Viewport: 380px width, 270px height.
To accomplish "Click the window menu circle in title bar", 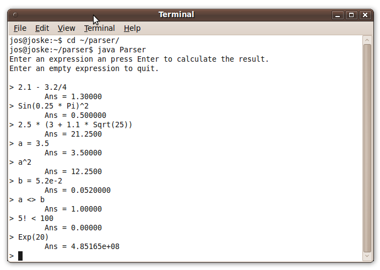I will click(15, 15).
